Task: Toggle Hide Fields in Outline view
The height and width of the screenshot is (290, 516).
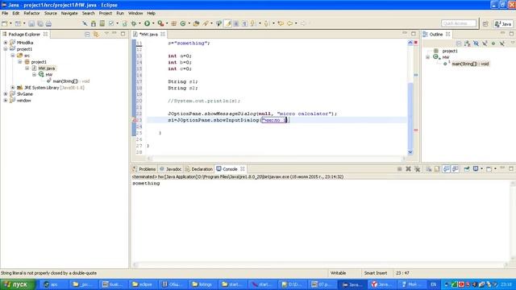Action: 476,43
